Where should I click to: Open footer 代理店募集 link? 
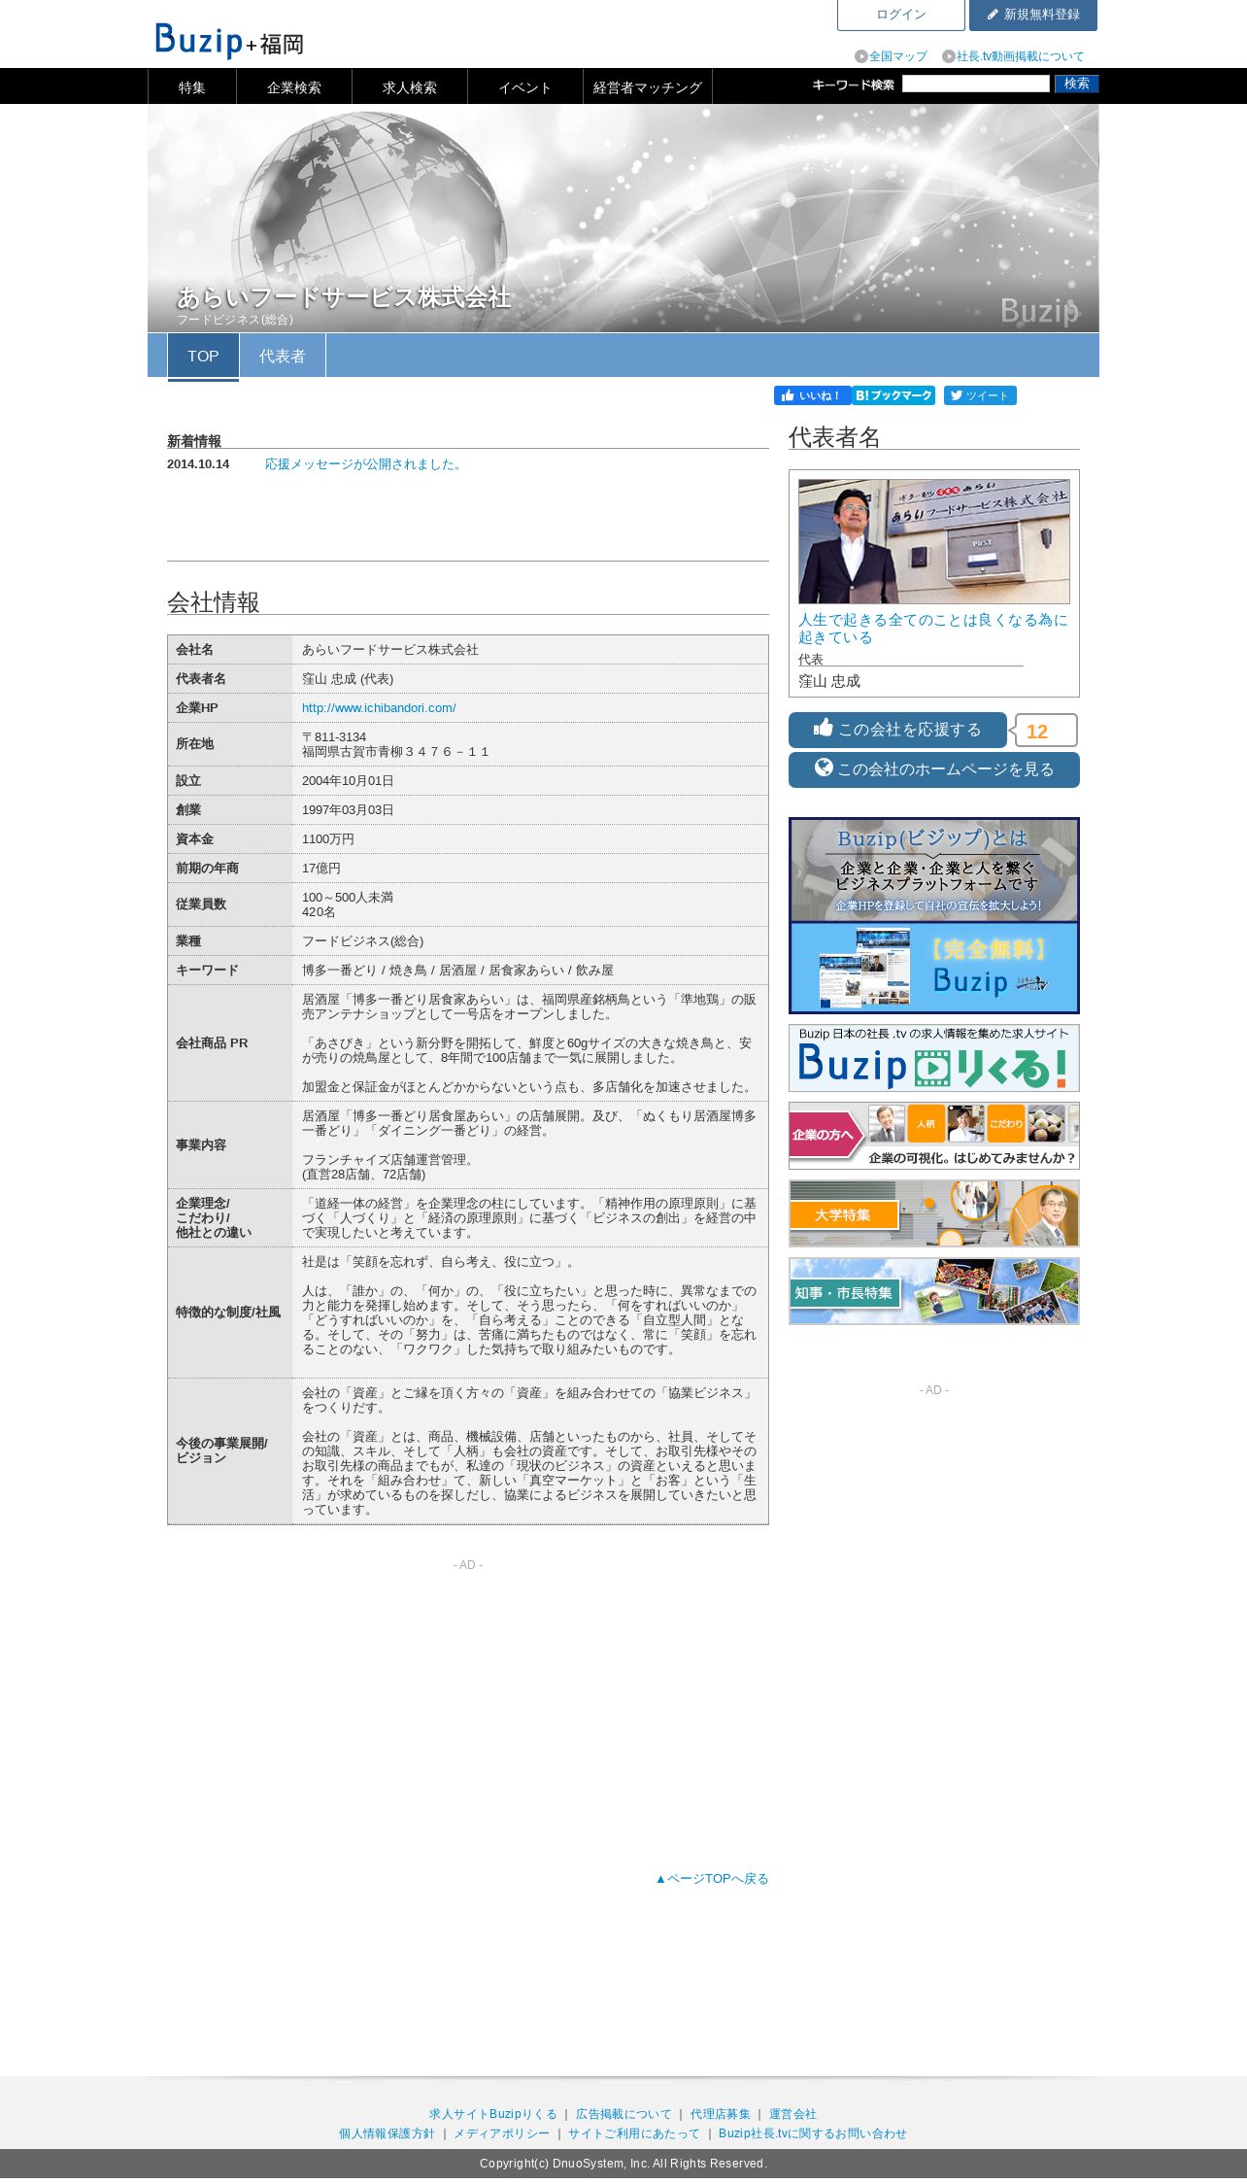click(x=721, y=2114)
